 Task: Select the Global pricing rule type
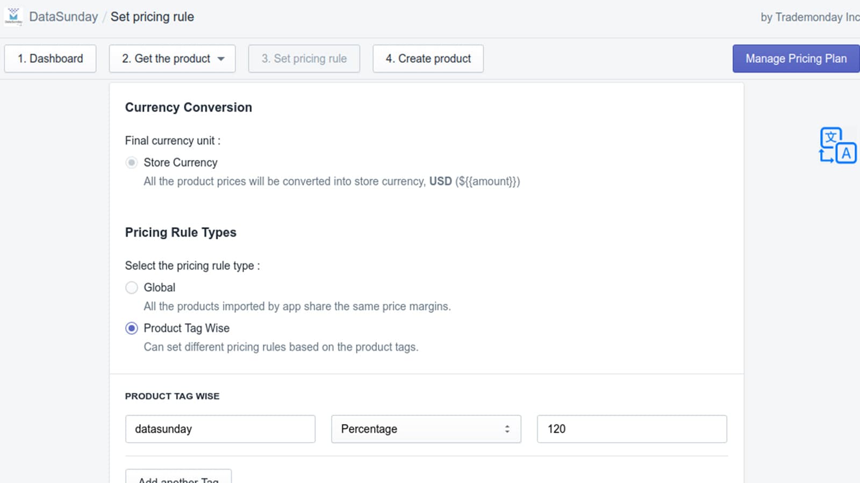(131, 288)
